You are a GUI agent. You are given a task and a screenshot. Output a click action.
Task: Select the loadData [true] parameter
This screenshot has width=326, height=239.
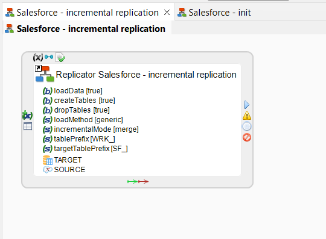tap(72, 91)
